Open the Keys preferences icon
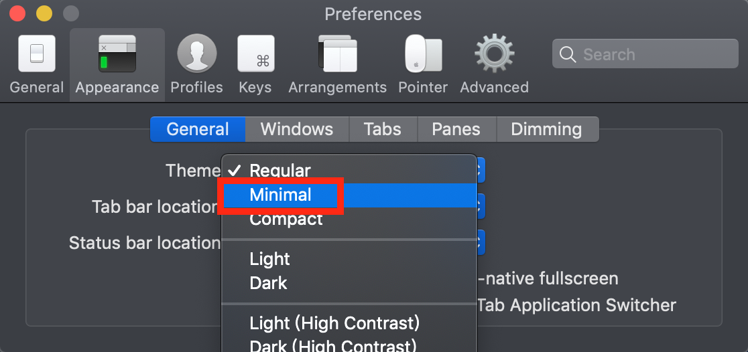748x352 pixels. pyautogui.click(x=255, y=54)
